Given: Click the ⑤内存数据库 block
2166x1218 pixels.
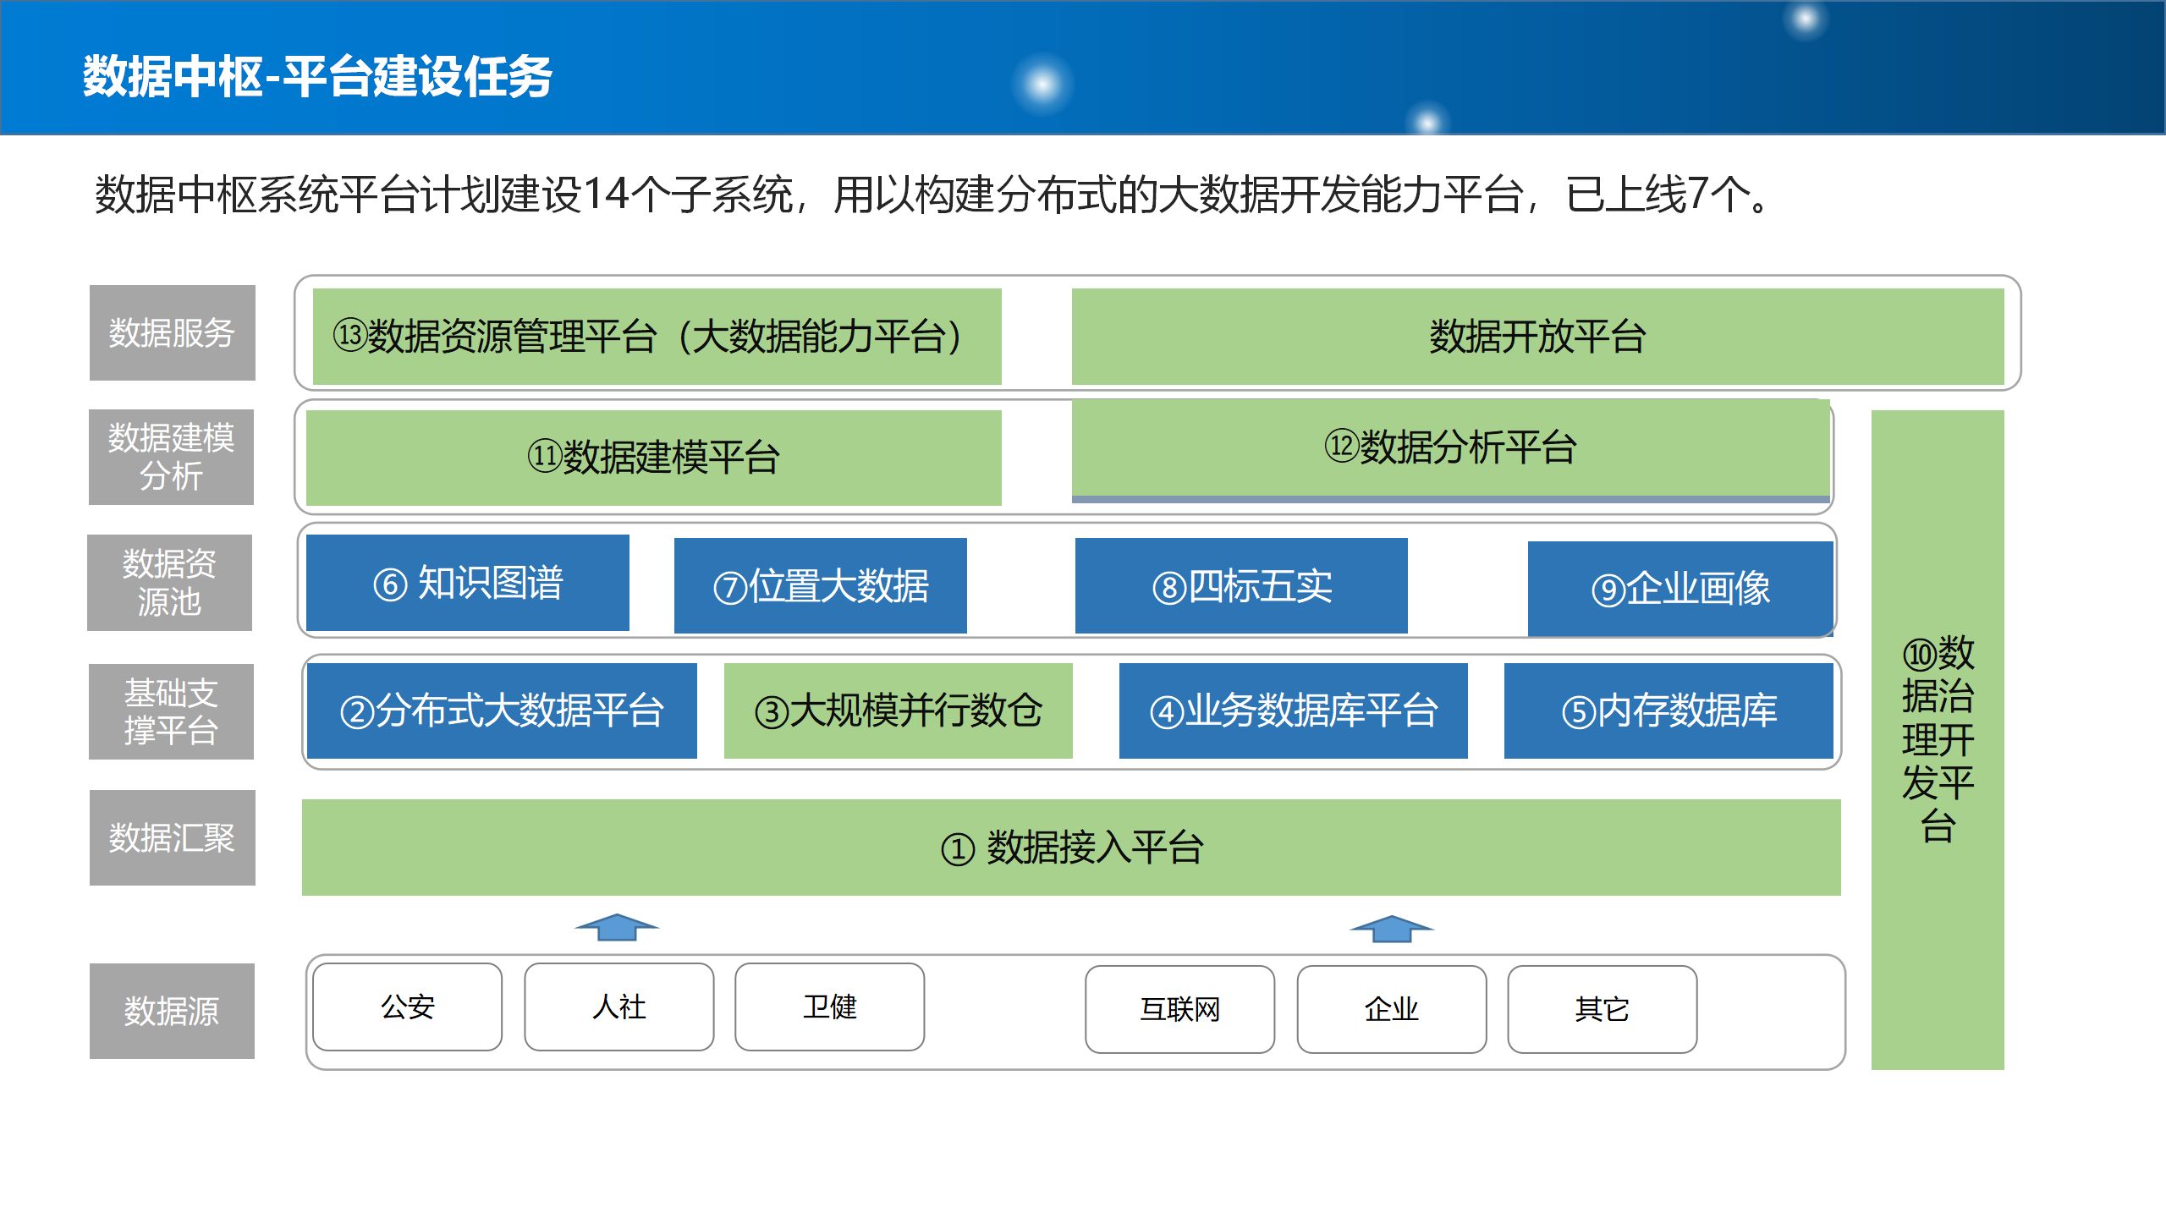Looking at the screenshot, I should (x=1668, y=710).
